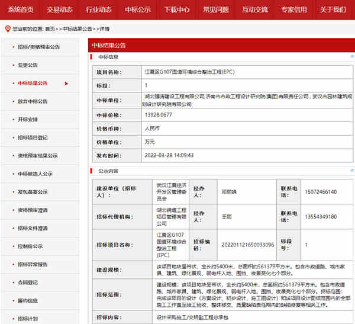Screen dimensions: 355x324
Task: Click the 中标单位 company names cell
Action: [247, 100]
